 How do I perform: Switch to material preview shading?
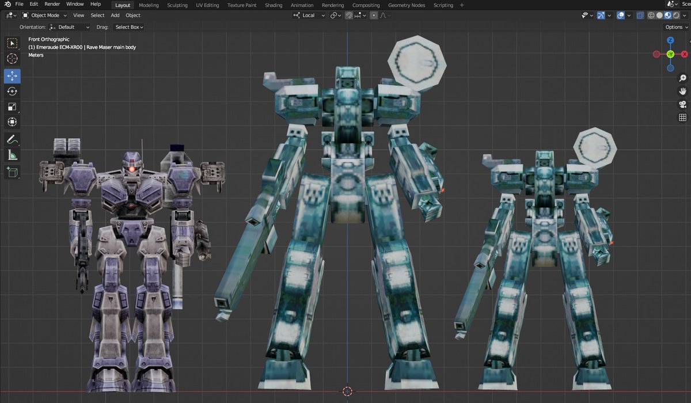(668, 16)
